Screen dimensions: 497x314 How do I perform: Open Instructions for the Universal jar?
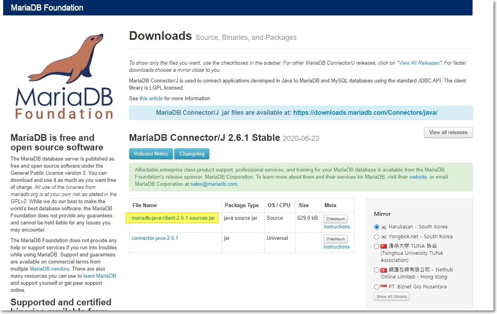coord(337,247)
